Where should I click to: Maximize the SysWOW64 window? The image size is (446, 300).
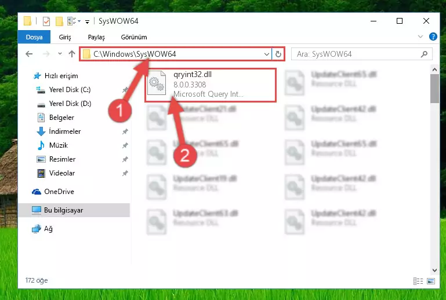tap(400, 21)
